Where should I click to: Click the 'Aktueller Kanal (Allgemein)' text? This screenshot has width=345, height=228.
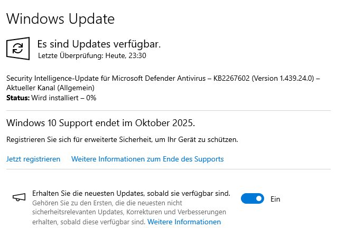click(50, 88)
